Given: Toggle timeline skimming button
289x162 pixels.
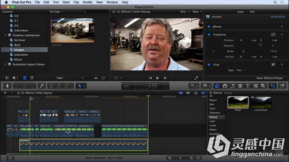Looking at the screenshot, I should pyautogui.click(x=181, y=93).
